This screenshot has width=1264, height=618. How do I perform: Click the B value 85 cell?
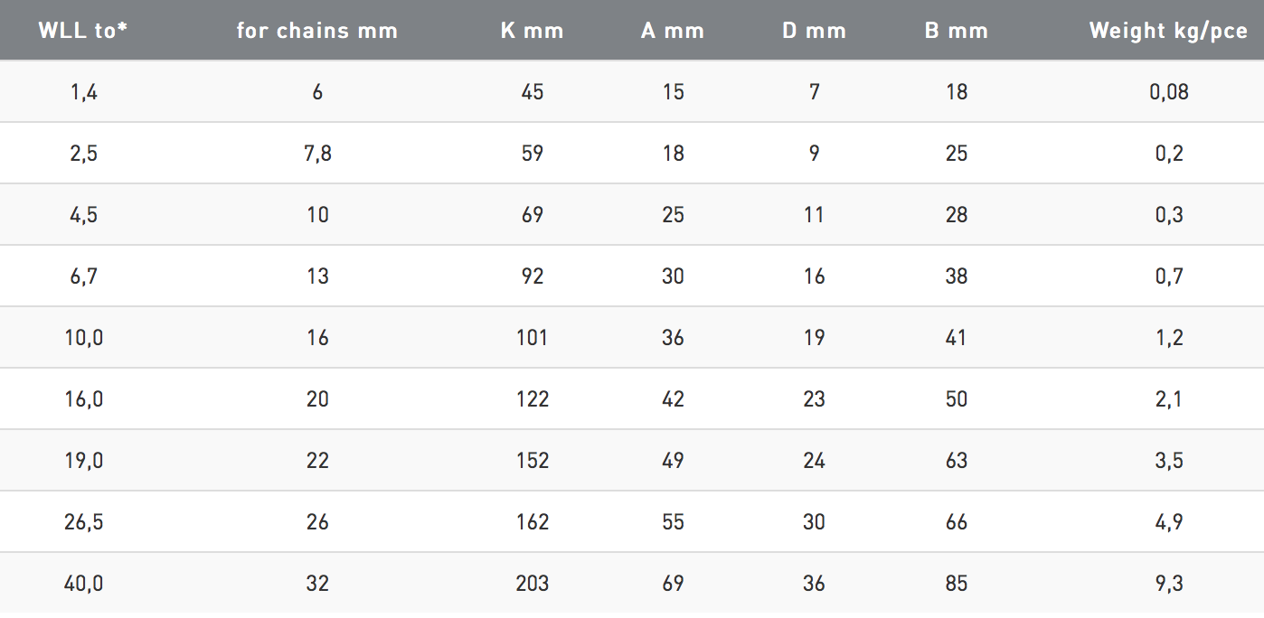[x=957, y=584]
